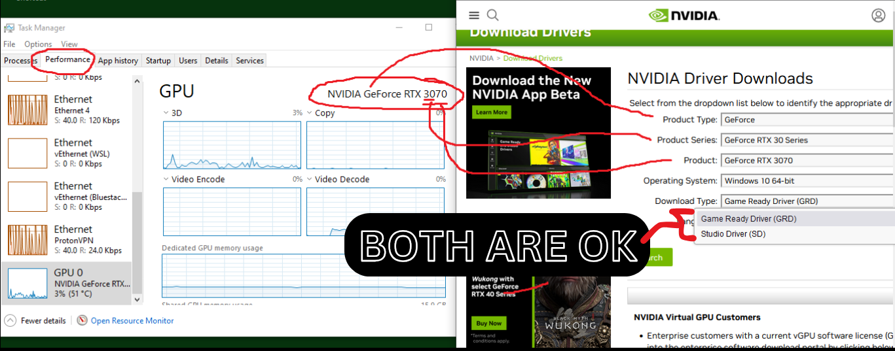
Task: Open Resource Monitor link
Action: [x=132, y=320]
